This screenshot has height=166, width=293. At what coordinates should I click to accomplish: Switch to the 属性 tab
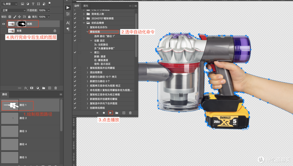(86, 6)
